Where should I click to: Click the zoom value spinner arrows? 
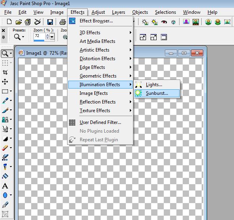click(x=47, y=37)
